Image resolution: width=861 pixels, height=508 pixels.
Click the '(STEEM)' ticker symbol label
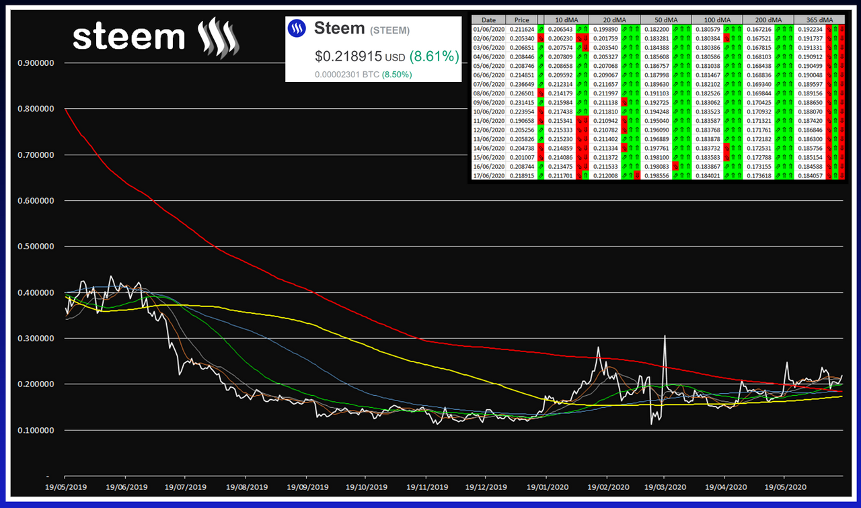tap(390, 30)
